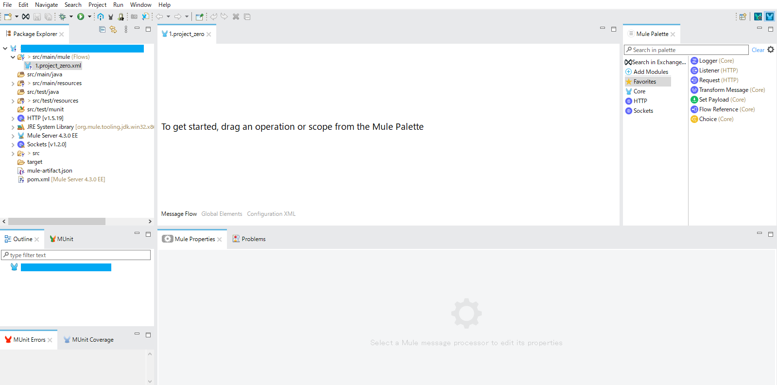Open the Exchange icon in the toolbar
Screen dimensions: 777x385
point(26,17)
